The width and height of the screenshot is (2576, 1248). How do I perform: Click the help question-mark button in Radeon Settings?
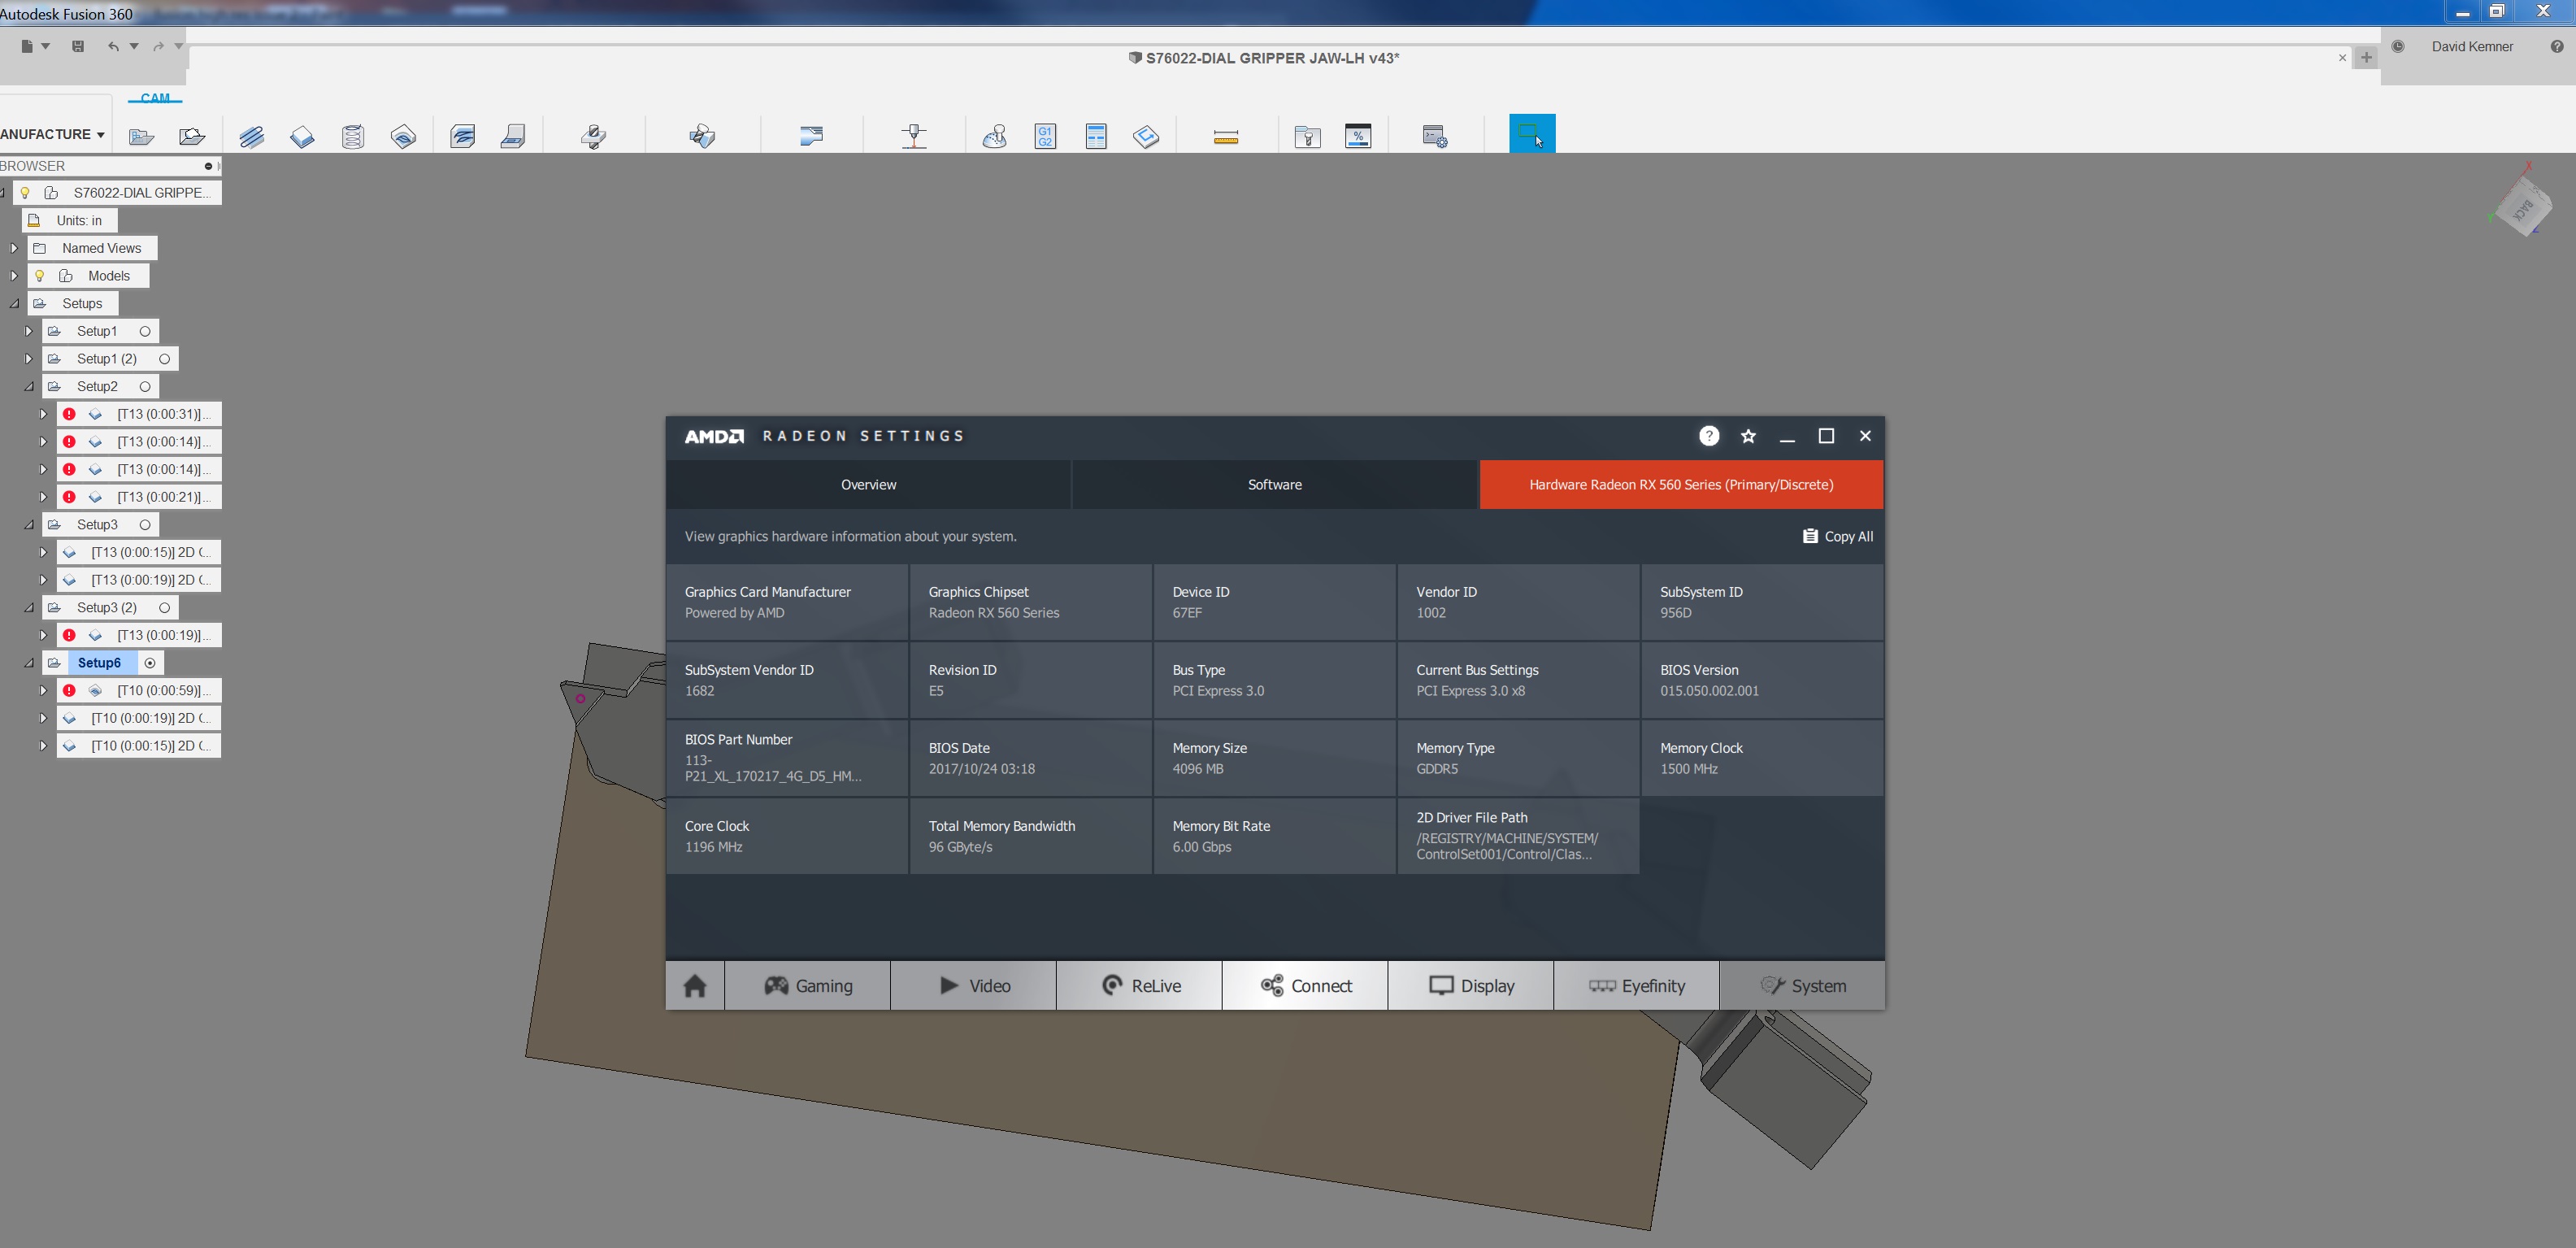tap(1709, 436)
